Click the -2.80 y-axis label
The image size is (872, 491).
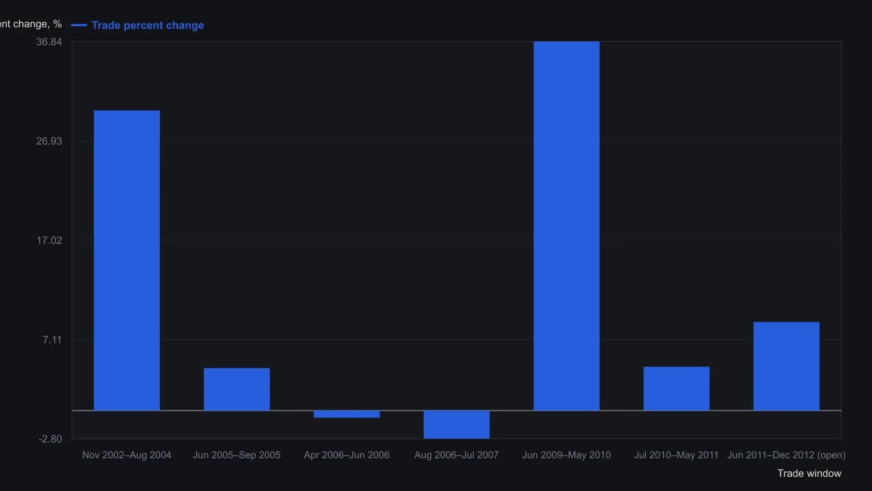(50, 439)
